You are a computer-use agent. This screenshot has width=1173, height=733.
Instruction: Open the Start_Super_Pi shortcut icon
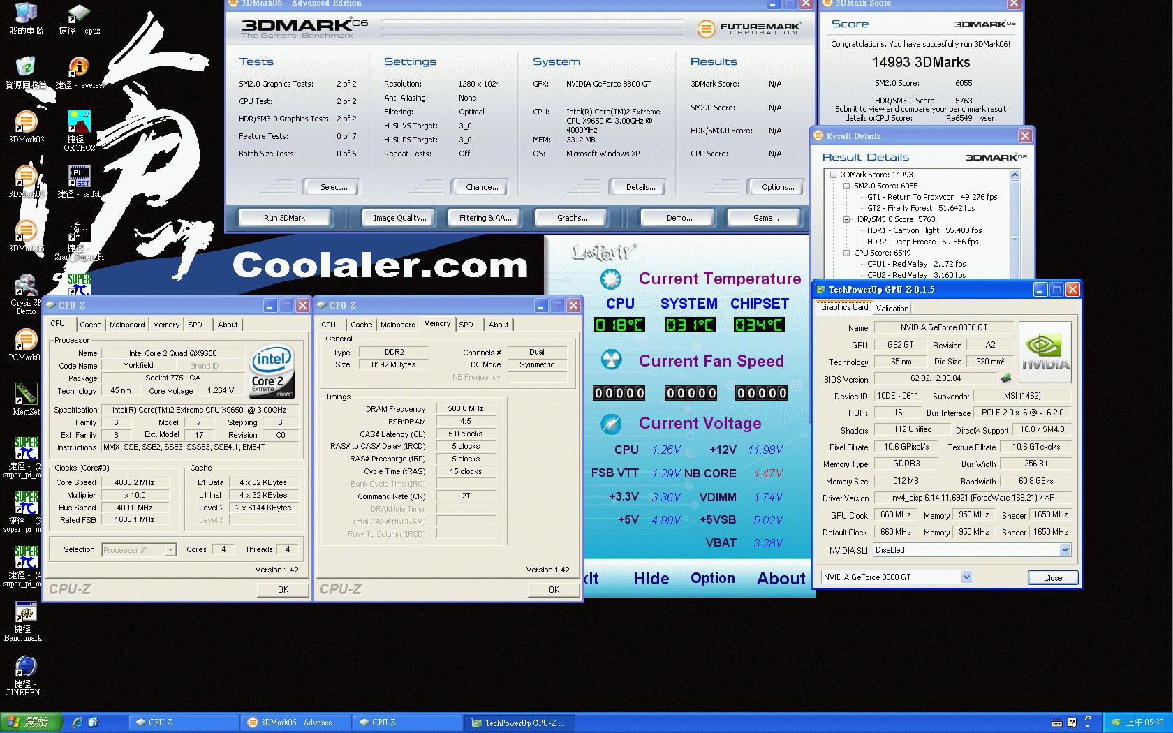click(x=79, y=242)
